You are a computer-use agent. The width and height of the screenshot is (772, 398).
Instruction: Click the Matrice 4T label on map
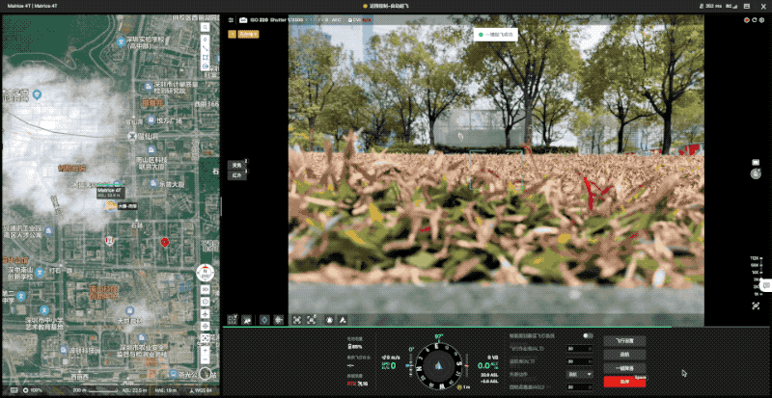pos(109,192)
